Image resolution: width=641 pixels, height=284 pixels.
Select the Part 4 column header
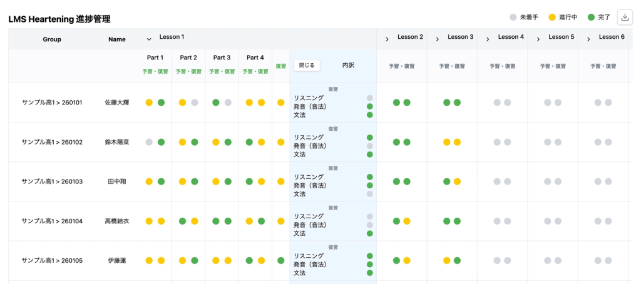pyautogui.click(x=255, y=58)
